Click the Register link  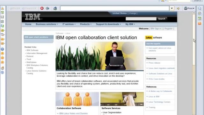pos(169,29)
